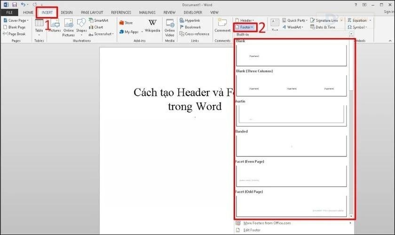Switch to the VIEW tab
395x235 pixels.
click(x=214, y=12)
